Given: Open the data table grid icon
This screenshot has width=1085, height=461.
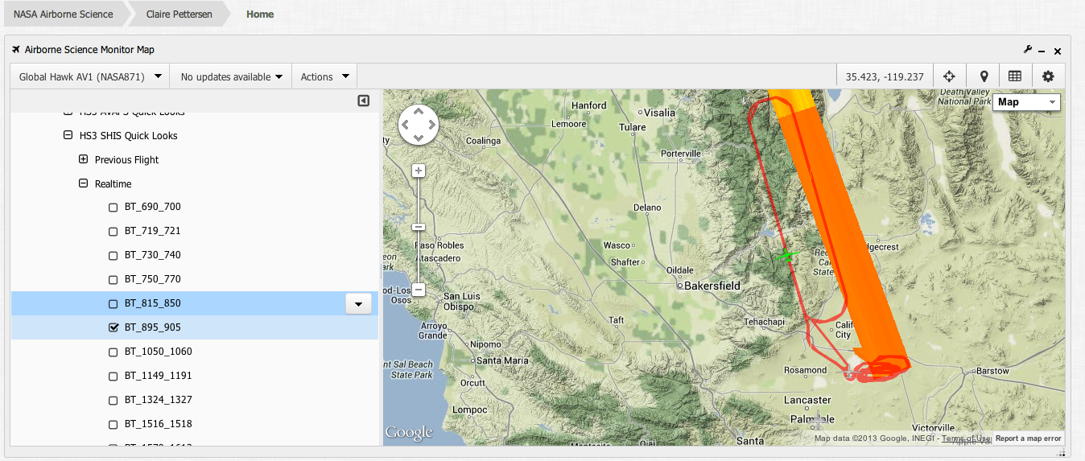Looking at the screenshot, I should [x=1015, y=76].
